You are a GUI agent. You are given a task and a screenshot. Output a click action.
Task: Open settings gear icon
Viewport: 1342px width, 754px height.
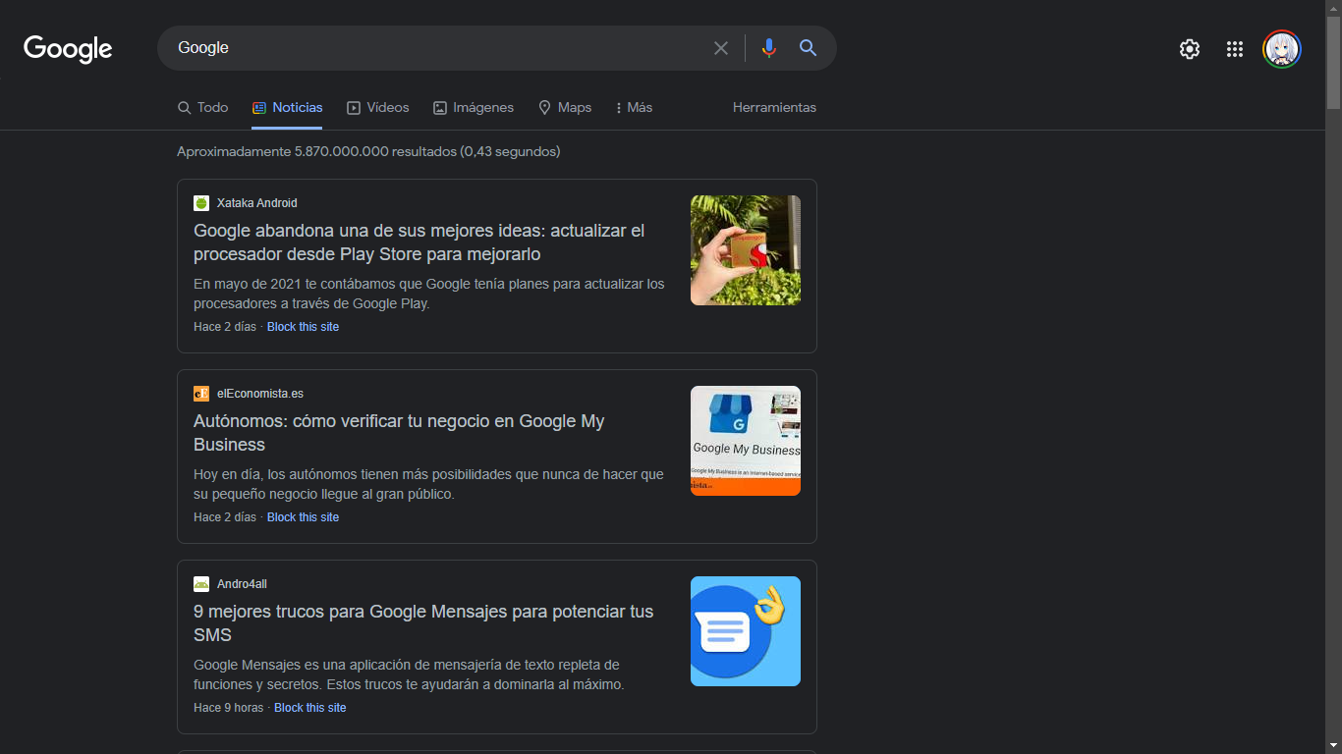[x=1190, y=49]
